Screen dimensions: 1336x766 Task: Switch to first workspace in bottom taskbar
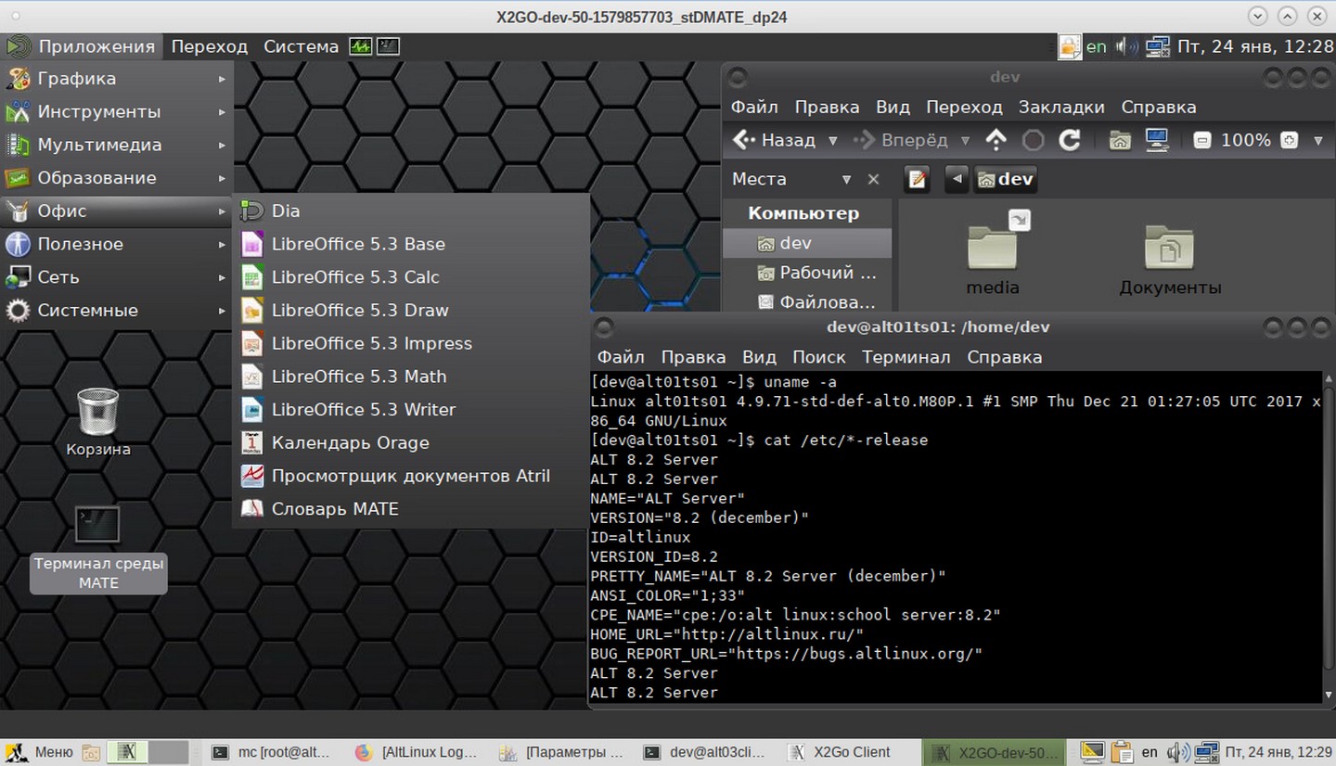128,752
